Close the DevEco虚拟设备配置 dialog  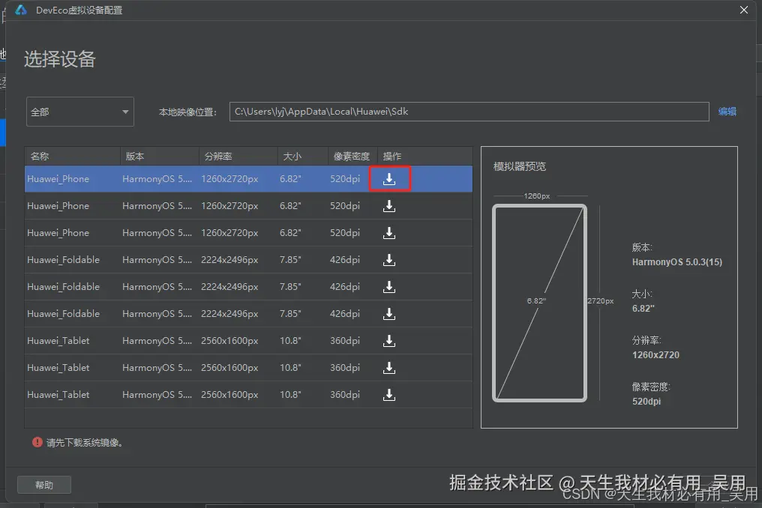(743, 10)
